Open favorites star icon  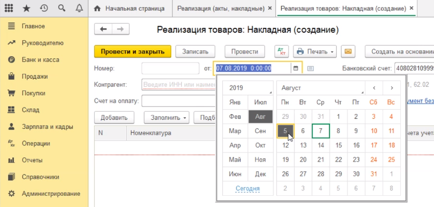point(26,9)
